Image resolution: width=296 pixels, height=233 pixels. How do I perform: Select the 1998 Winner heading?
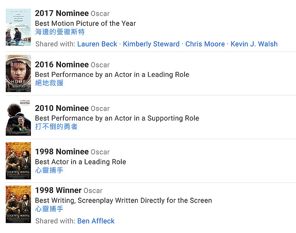58,190
